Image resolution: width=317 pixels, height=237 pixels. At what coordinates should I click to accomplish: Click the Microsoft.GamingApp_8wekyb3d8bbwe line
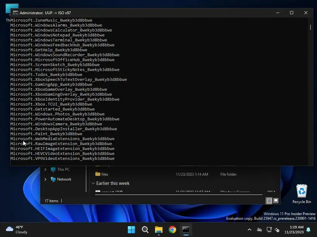[x=51, y=85]
